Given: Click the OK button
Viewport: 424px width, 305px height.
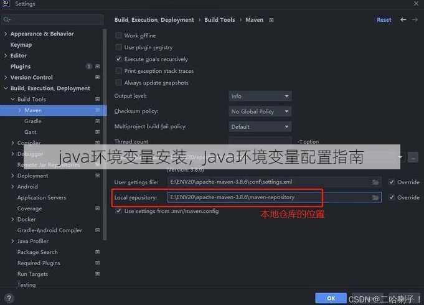Looking at the screenshot, I should (331, 298).
